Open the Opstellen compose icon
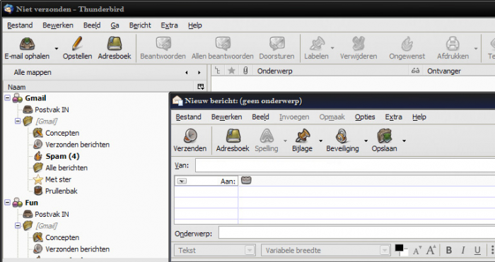This screenshot has width=495, height=262. tap(77, 44)
